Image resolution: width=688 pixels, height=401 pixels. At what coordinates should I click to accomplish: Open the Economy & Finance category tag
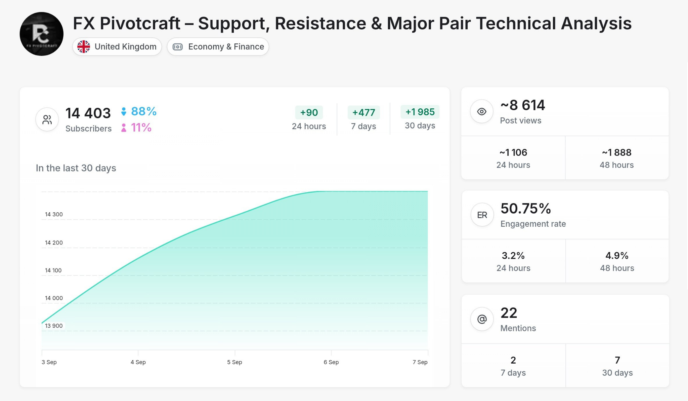coord(218,47)
